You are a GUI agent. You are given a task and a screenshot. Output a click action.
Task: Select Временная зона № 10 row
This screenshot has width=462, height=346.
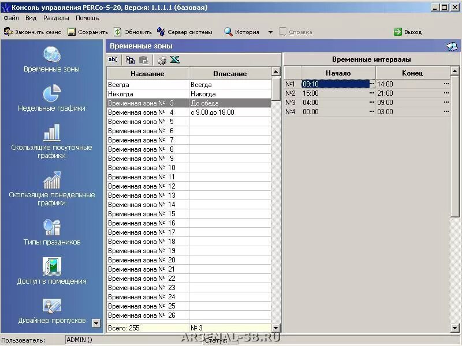[x=189, y=168]
